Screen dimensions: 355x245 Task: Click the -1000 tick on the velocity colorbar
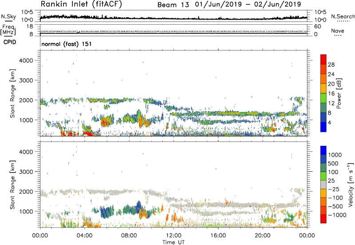point(337,215)
